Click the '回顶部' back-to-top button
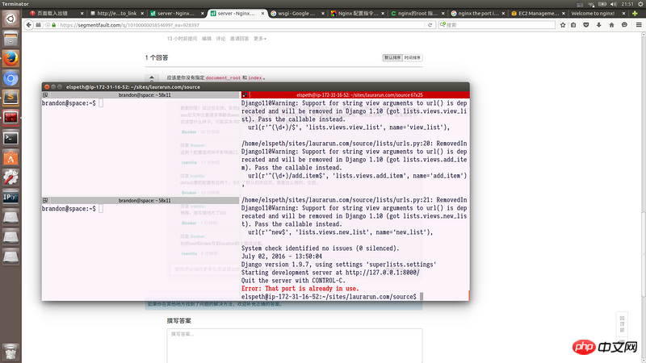Image resolution: width=646 pixels, height=363 pixels. (622, 324)
